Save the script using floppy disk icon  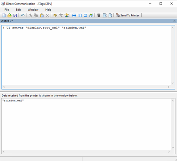tap(15, 16)
